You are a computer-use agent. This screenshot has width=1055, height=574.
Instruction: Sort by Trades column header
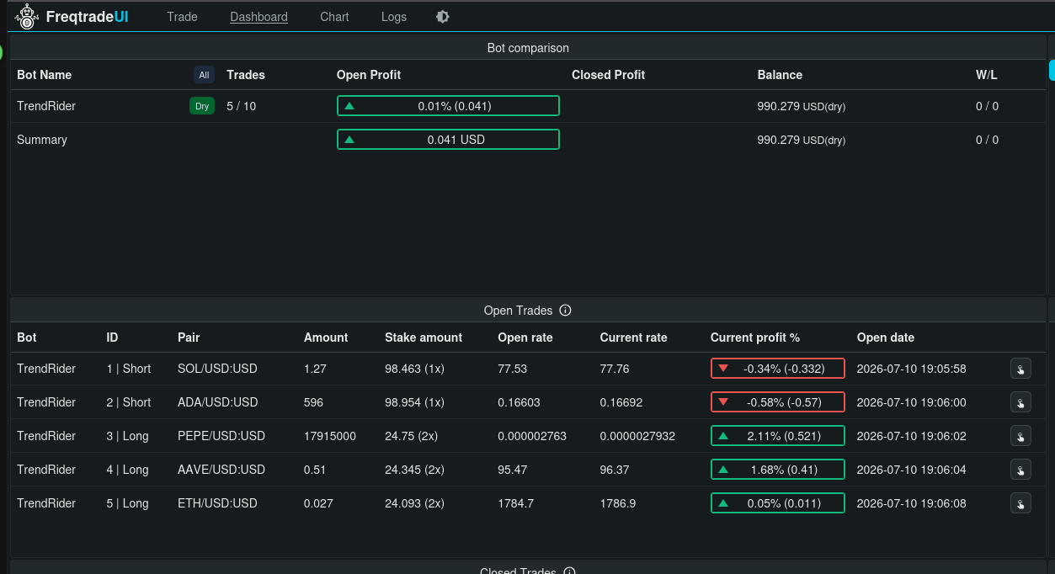[246, 75]
